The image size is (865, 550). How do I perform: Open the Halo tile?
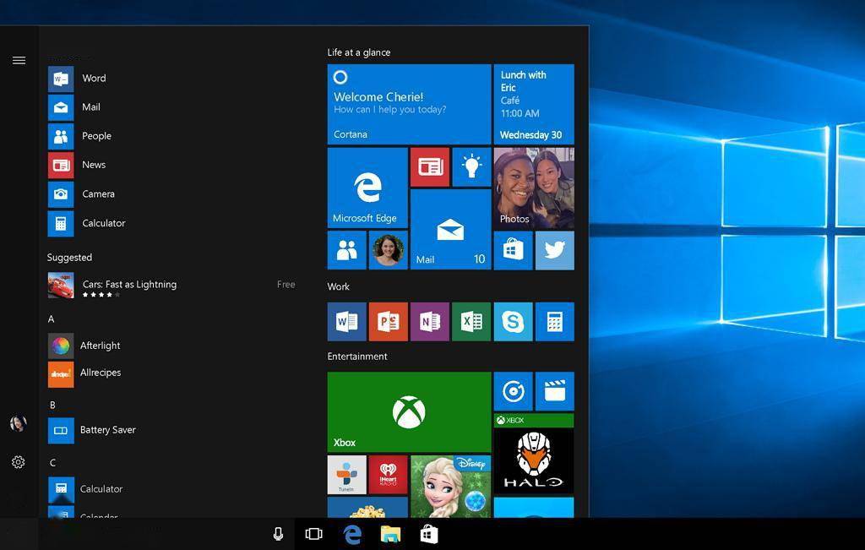(533, 460)
